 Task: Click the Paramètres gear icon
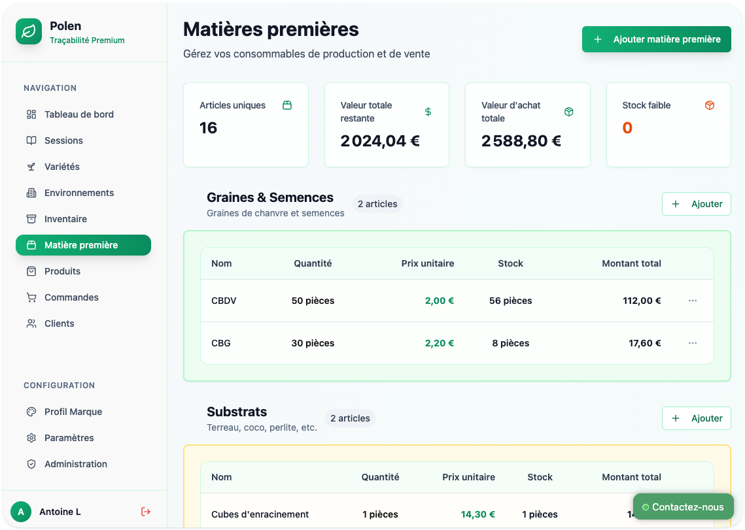(x=31, y=438)
